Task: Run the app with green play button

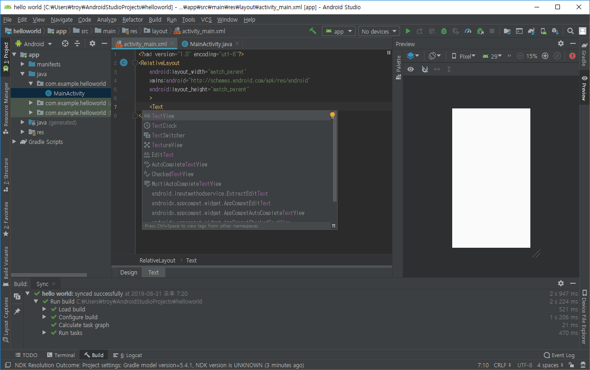Action: click(408, 31)
